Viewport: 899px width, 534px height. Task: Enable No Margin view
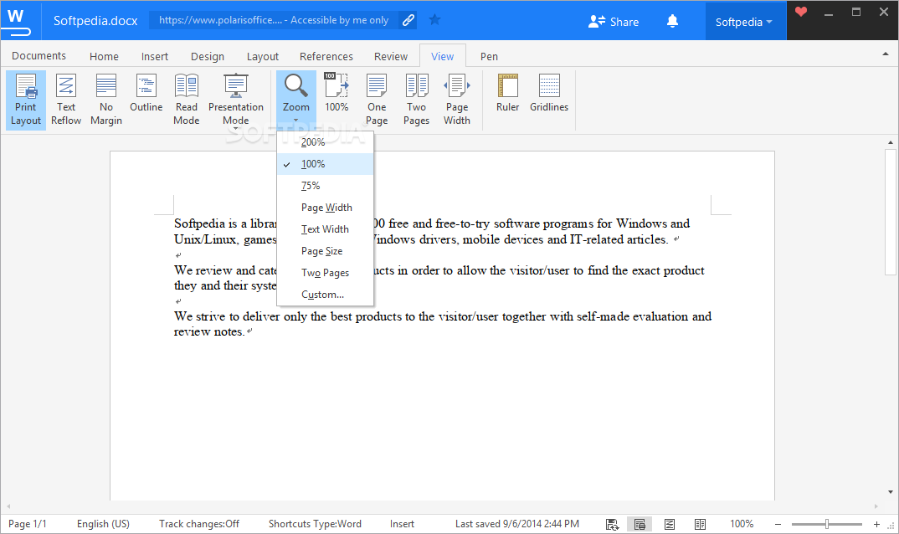click(106, 100)
